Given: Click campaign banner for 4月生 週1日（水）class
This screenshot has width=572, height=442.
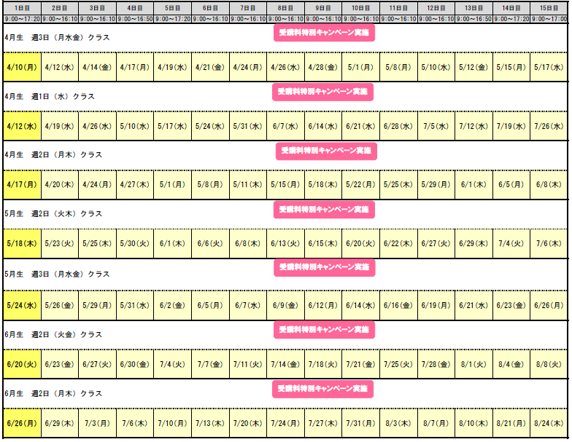Looking at the screenshot, I should coord(322,92).
